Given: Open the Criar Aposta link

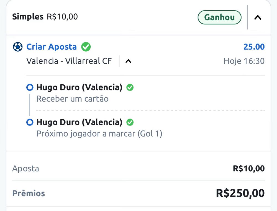Looking at the screenshot, I should pos(52,47).
